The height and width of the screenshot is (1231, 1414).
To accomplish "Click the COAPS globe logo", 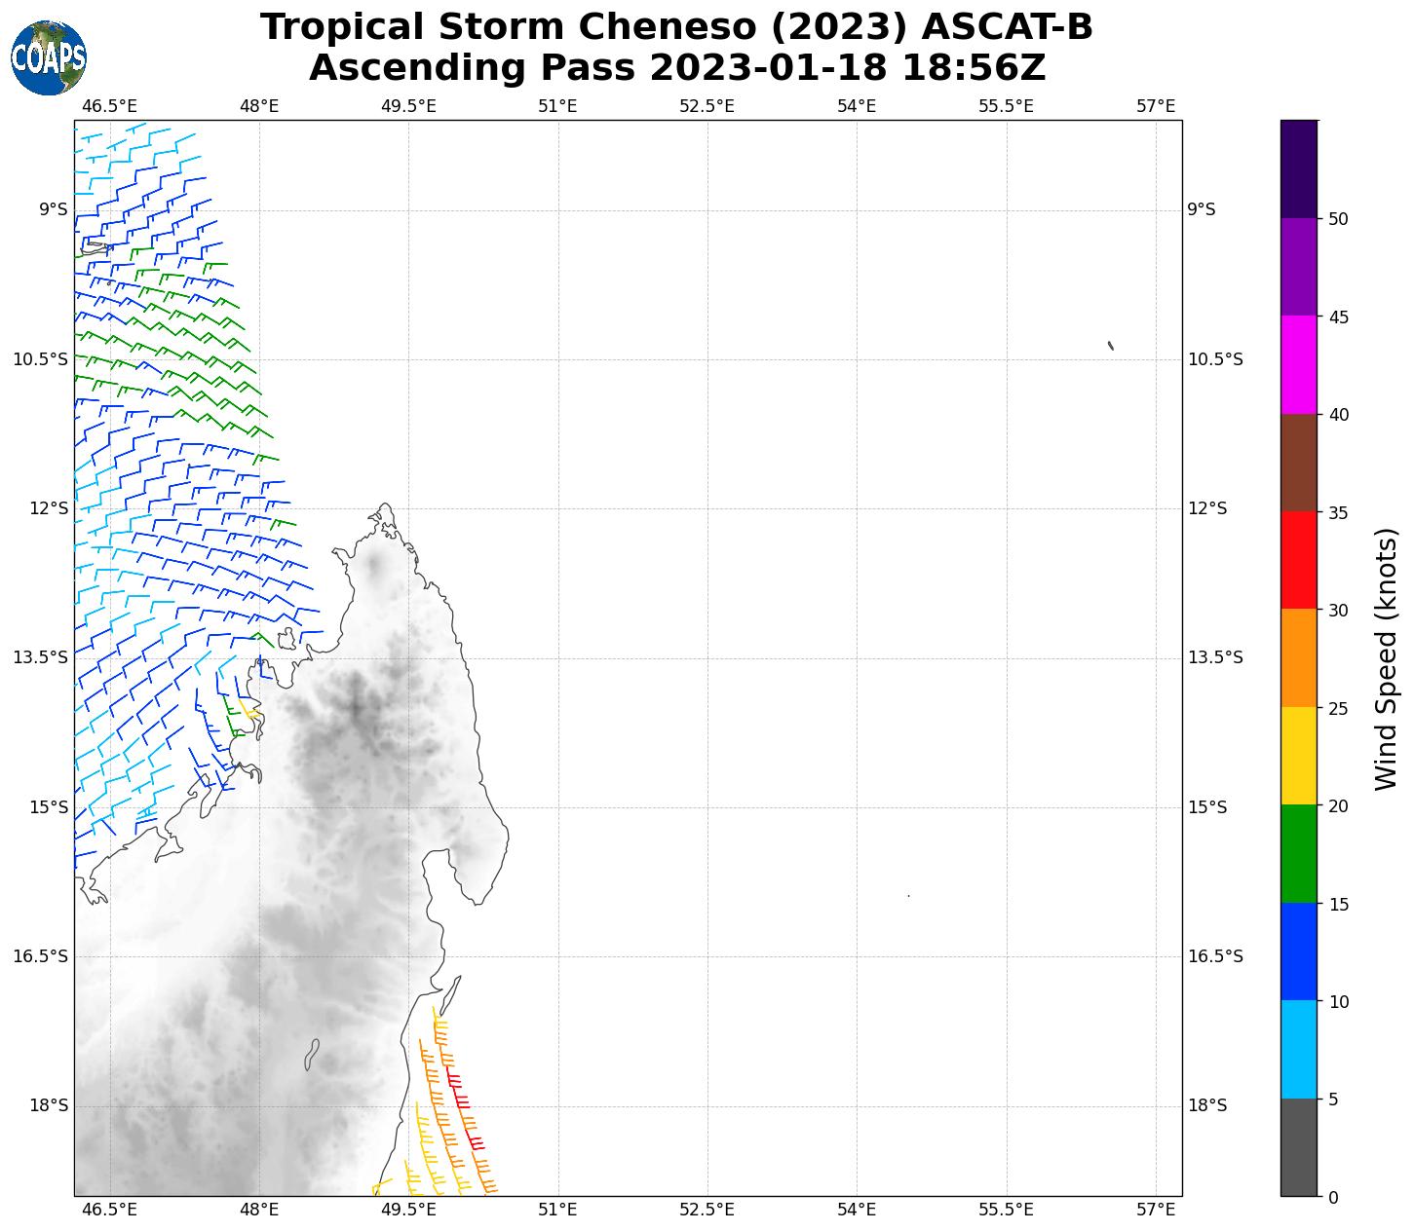I will point(48,58).
